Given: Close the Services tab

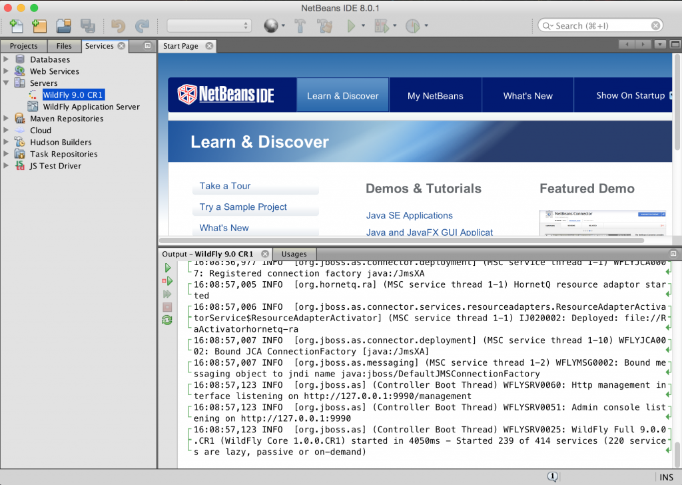Looking at the screenshot, I should tap(121, 46).
